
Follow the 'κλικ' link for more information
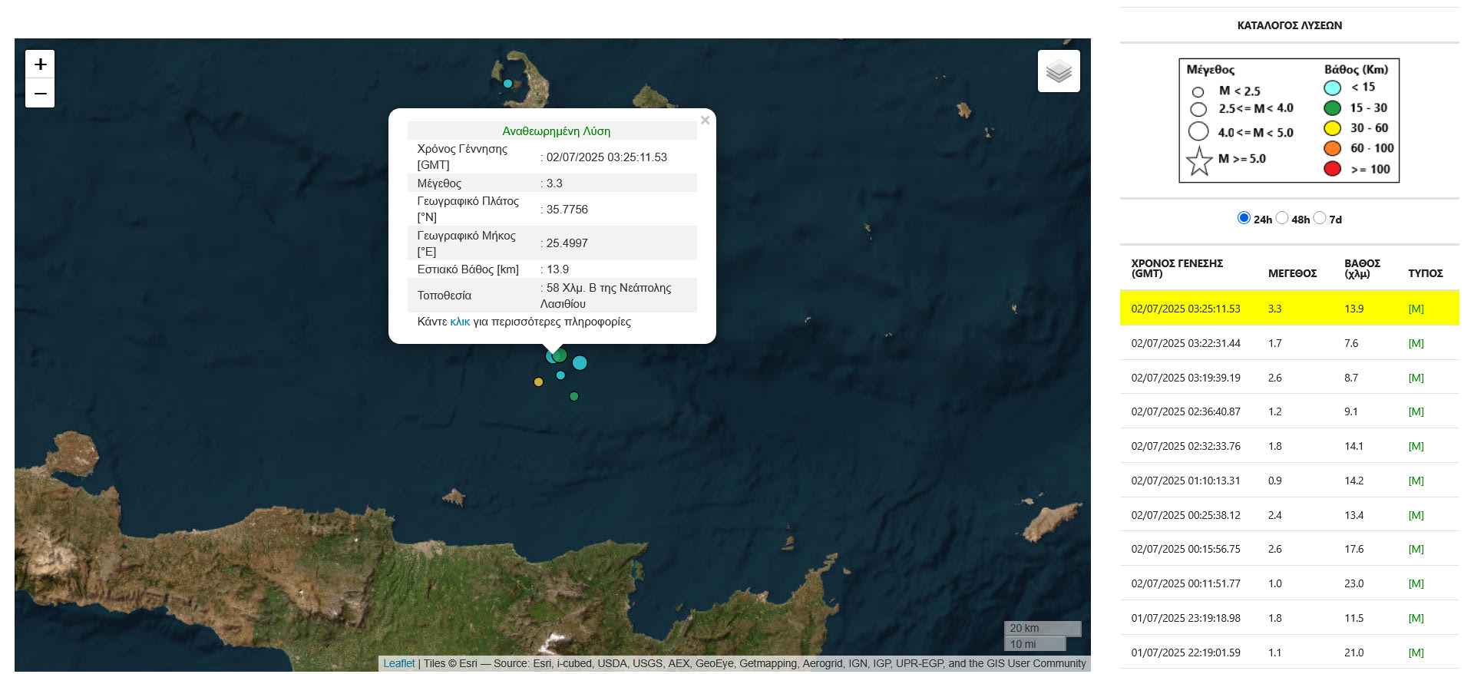[x=460, y=322]
